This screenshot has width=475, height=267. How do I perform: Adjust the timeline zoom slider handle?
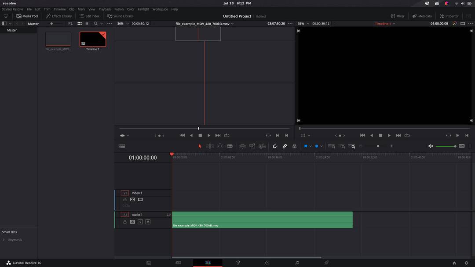378,146
